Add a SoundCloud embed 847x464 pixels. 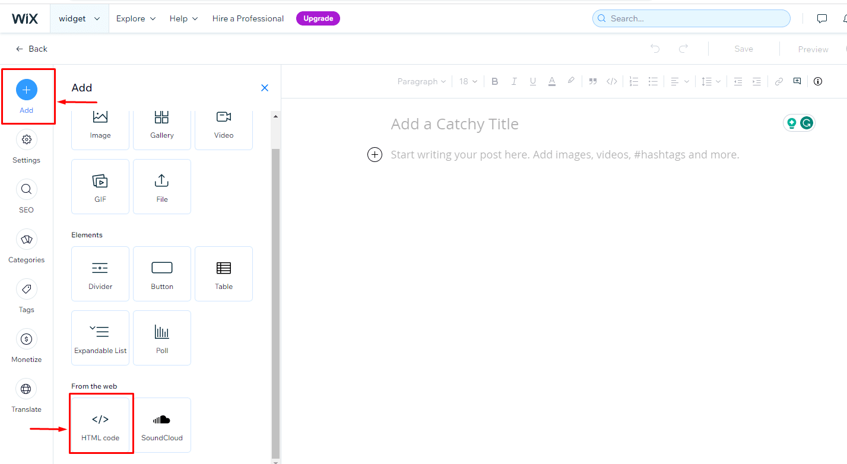[x=162, y=425]
